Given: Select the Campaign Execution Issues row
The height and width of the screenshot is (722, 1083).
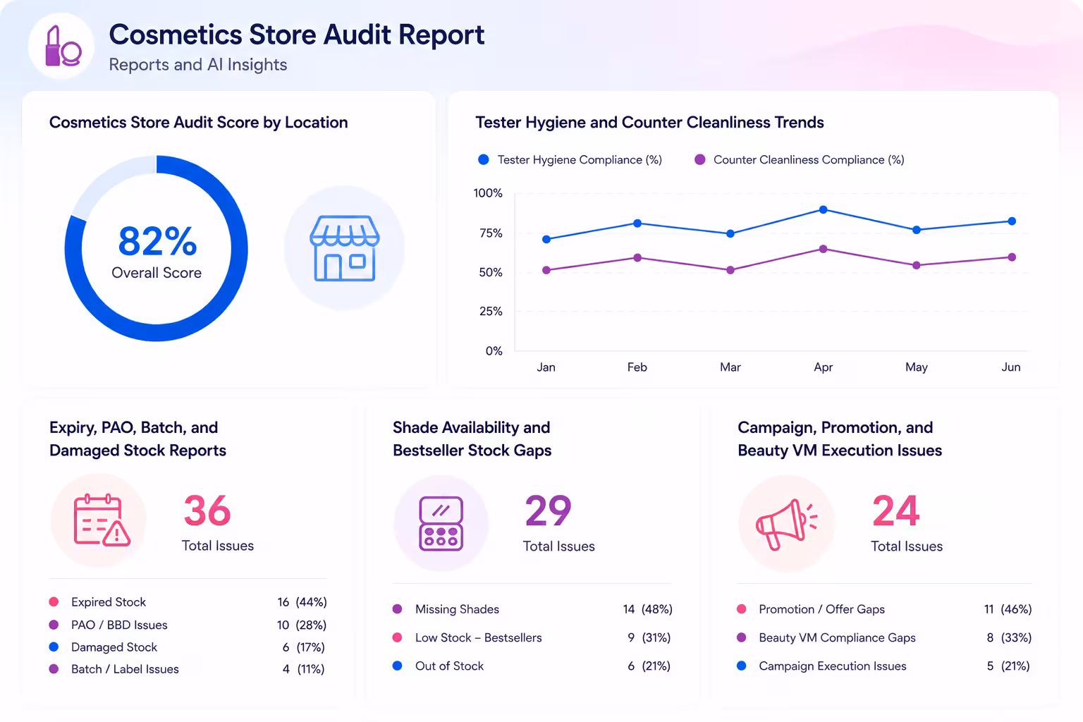Looking at the screenshot, I should tap(884, 666).
